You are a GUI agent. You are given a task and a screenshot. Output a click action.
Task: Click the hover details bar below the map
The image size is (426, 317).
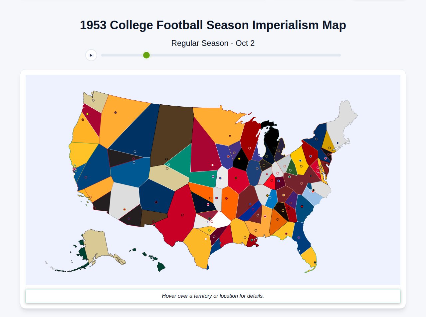(x=213, y=296)
